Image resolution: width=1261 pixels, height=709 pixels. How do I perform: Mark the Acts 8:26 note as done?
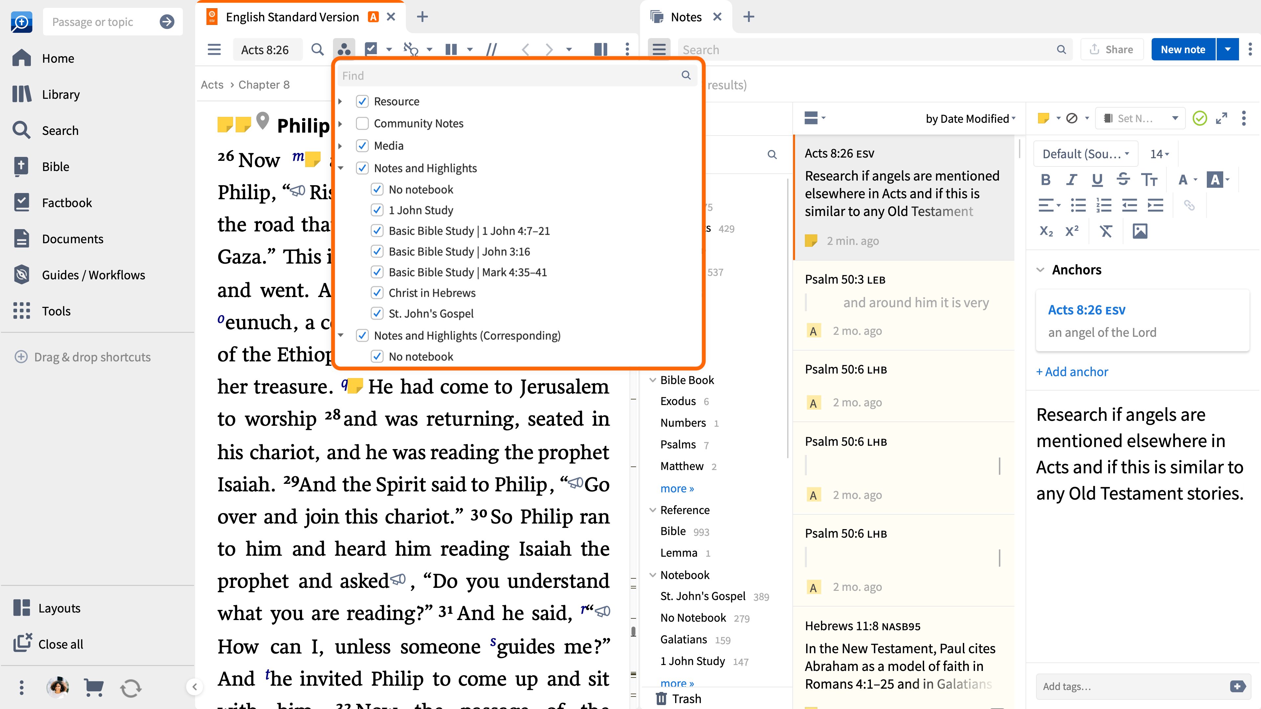point(1199,118)
